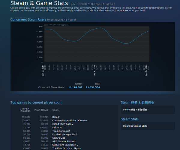Screen dimensions: 180x150
Task: Click Civilization V players 48,765
Action: click(x=27, y=145)
